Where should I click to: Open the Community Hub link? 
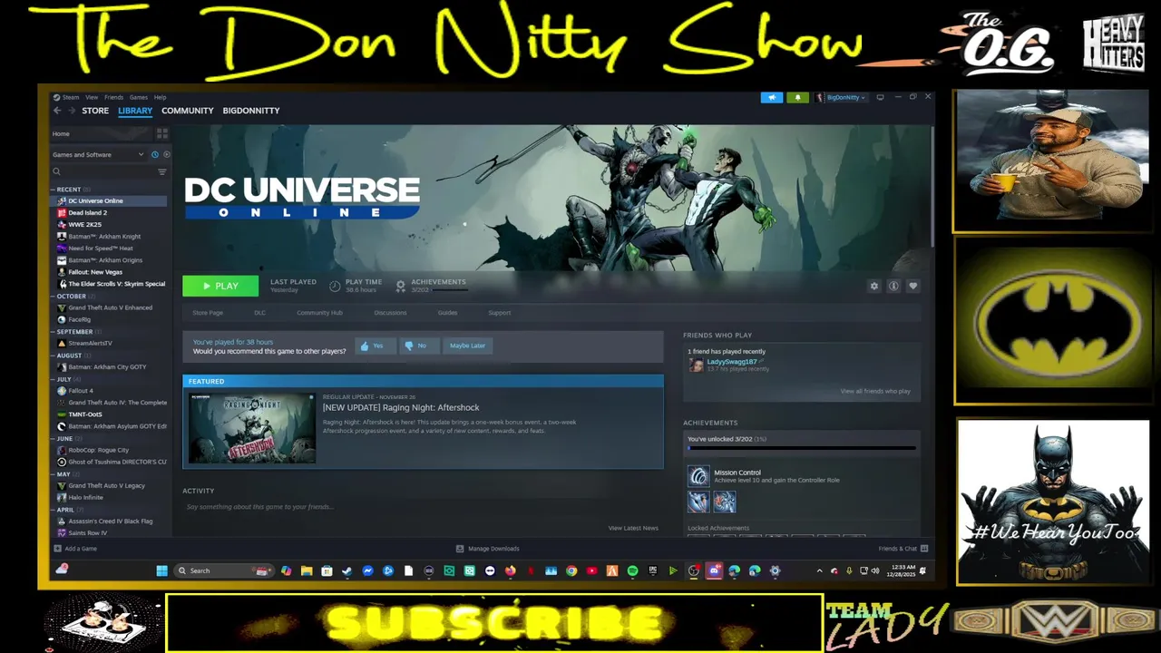tap(319, 313)
